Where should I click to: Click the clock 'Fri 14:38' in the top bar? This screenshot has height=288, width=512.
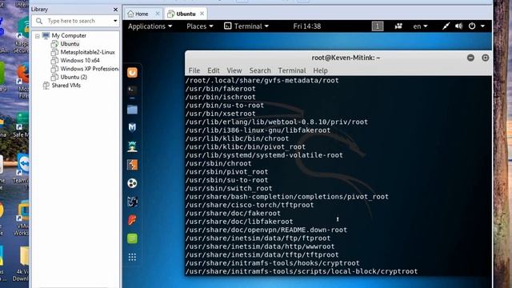307,26
